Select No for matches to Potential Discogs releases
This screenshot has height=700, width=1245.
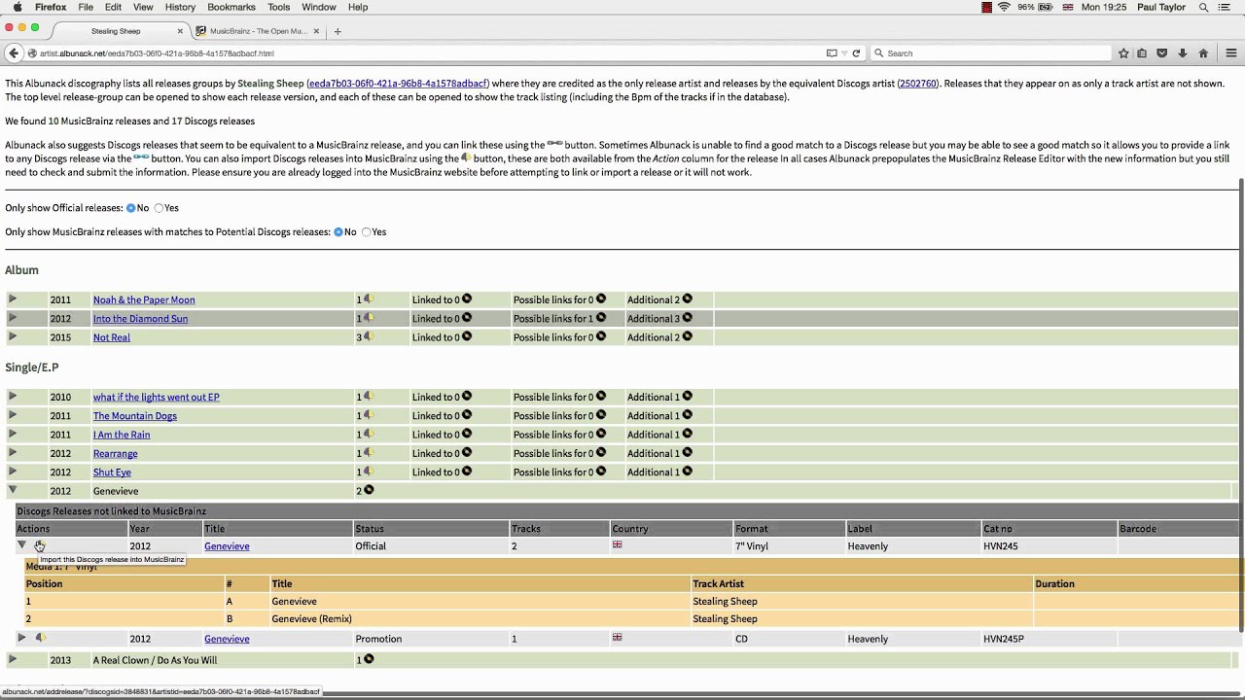click(x=338, y=232)
